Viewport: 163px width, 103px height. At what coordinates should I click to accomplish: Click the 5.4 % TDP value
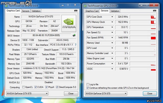122,64
